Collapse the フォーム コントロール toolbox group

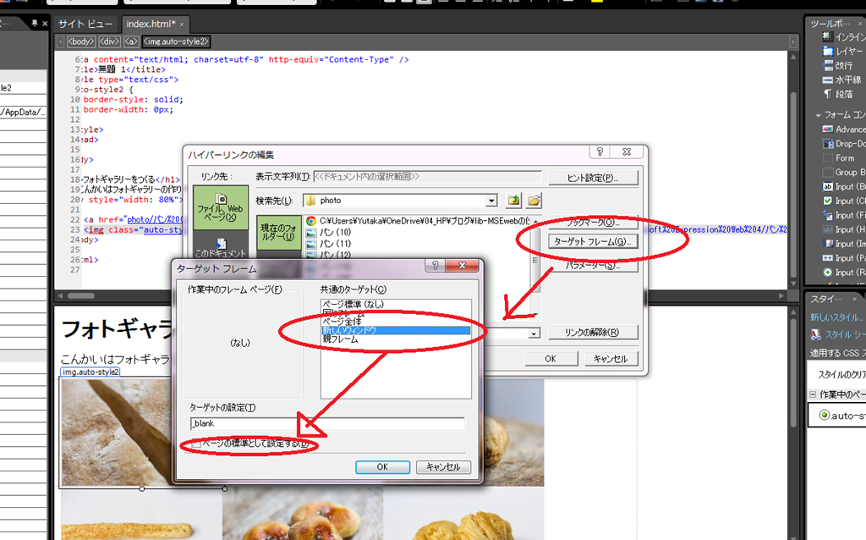tap(818, 115)
